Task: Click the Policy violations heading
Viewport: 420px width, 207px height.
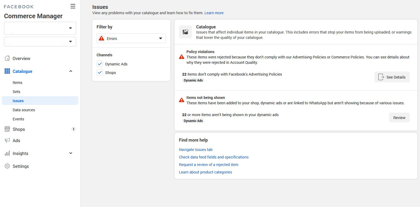Action: point(200,52)
